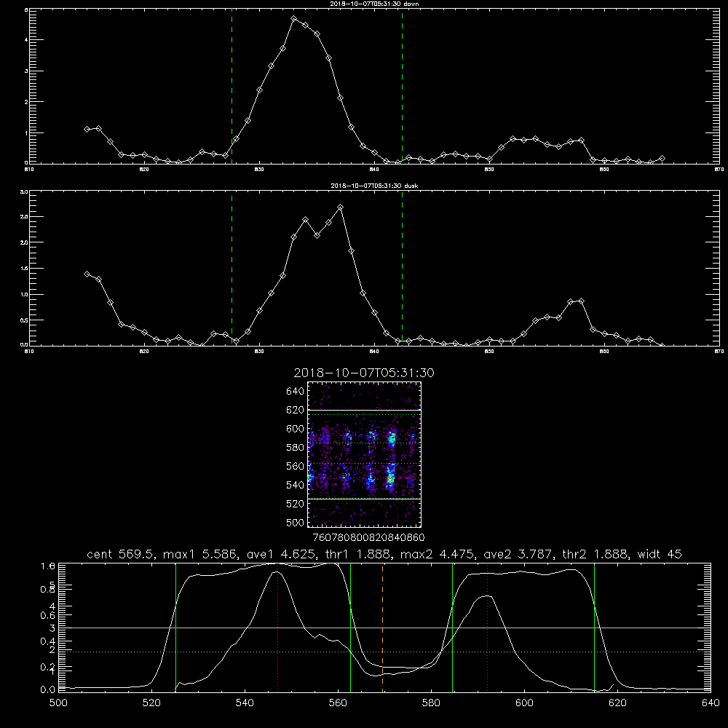Click heatmap y-axis label 580
This screenshot has width=728, height=728.
point(296,448)
